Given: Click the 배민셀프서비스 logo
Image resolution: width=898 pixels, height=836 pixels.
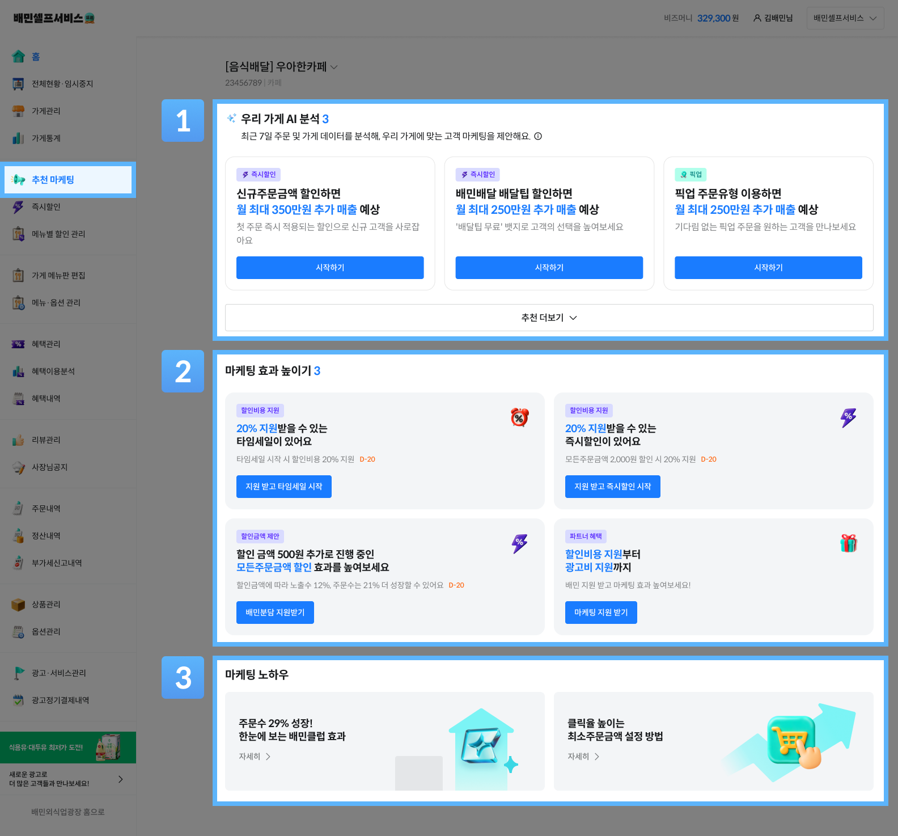Looking at the screenshot, I should [54, 18].
